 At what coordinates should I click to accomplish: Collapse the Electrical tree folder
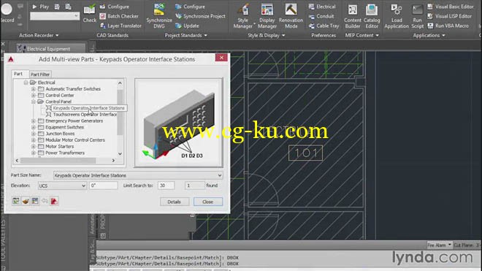pos(26,83)
